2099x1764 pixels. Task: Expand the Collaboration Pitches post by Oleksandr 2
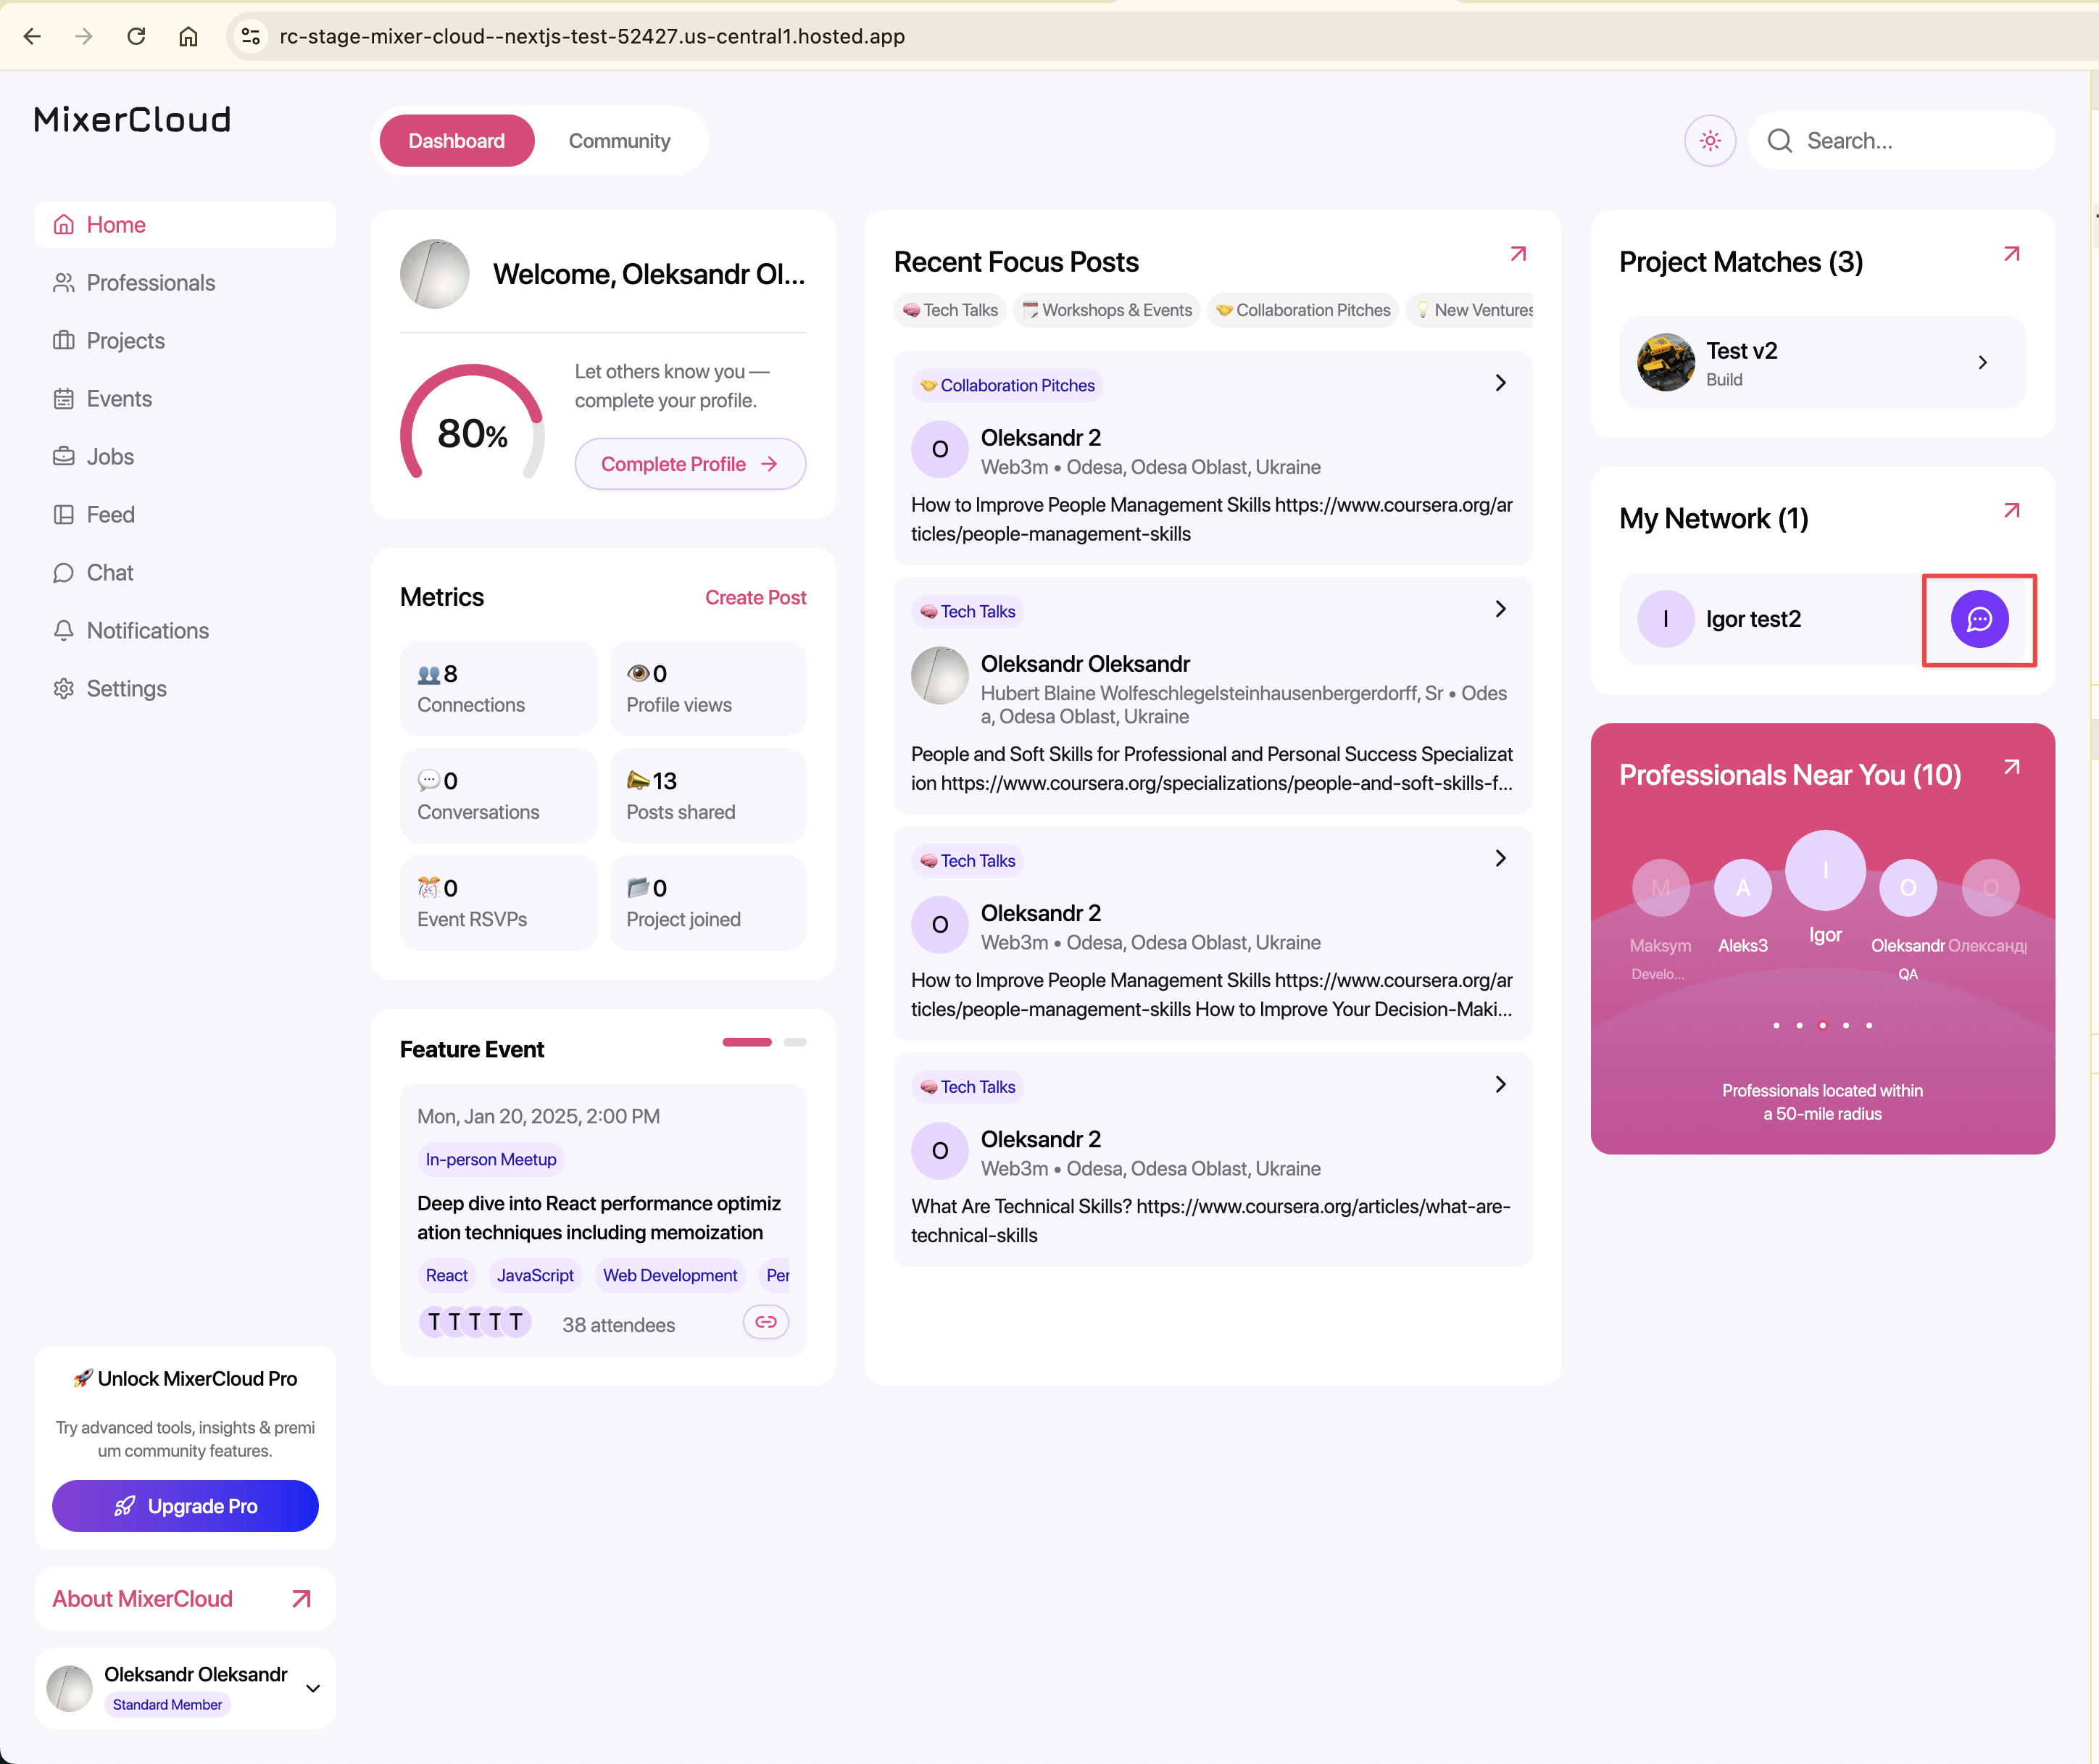pos(1500,383)
